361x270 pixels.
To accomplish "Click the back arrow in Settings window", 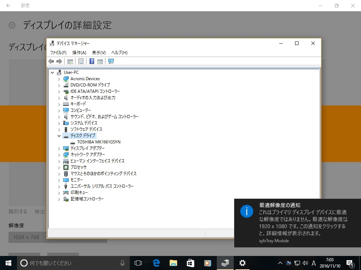I will pyautogui.click(x=8, y=6).
